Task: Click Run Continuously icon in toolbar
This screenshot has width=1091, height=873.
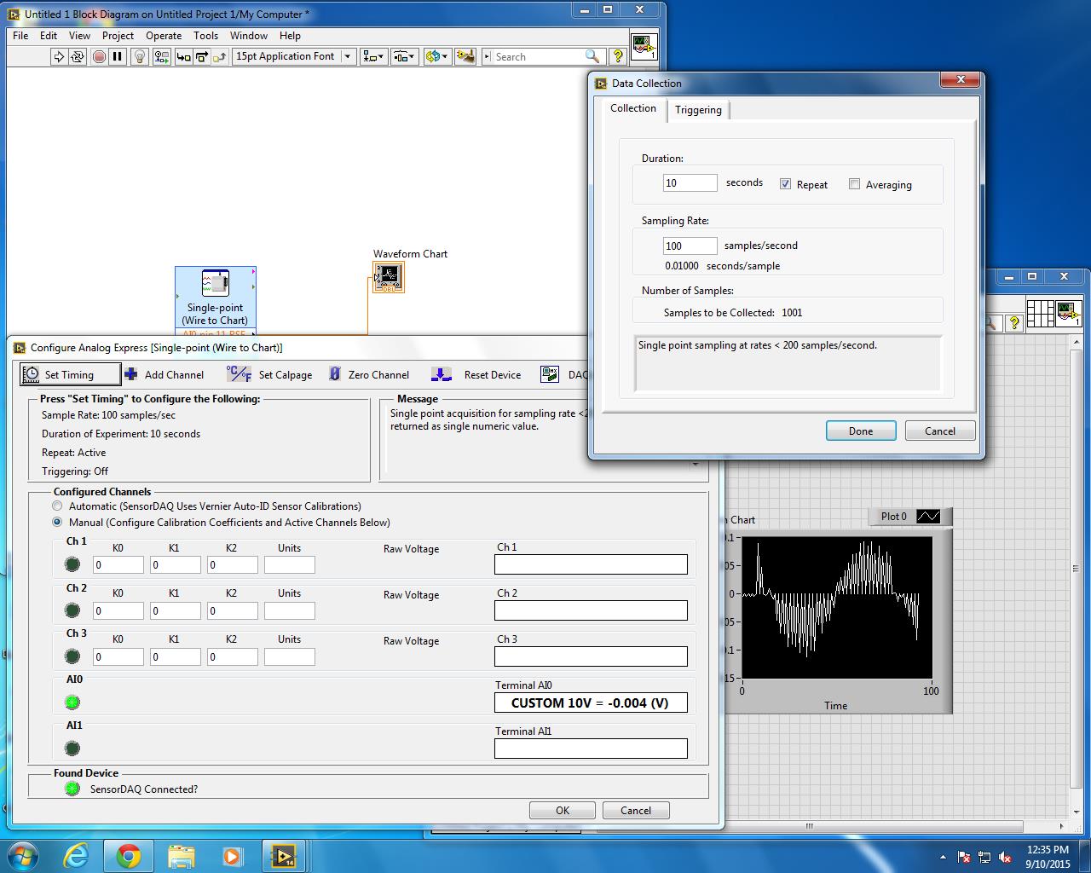Action: point(78,57)
